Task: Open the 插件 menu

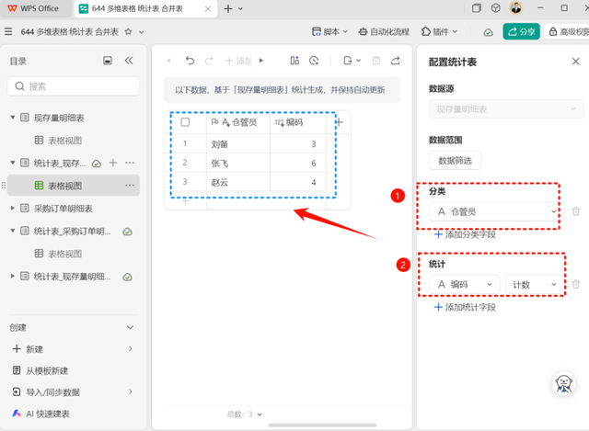Action: (x=439, y=32)
